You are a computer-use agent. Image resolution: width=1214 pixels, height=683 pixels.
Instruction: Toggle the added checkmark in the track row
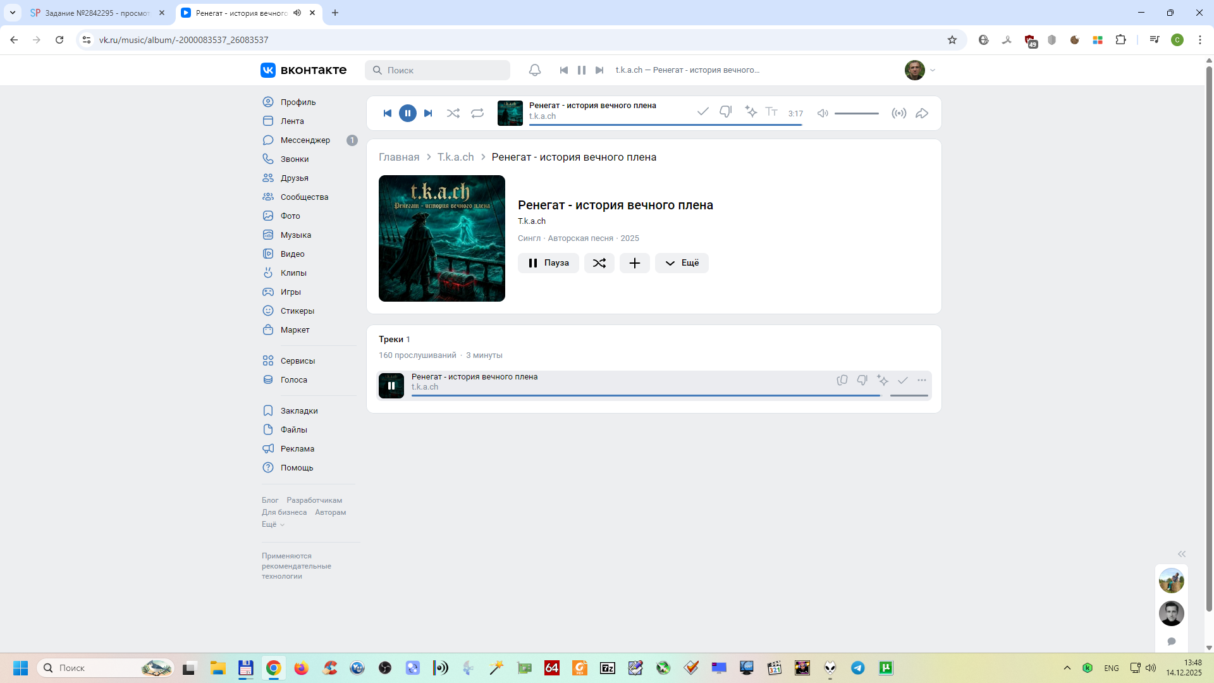pyautogui.click(x=903, y=380)
